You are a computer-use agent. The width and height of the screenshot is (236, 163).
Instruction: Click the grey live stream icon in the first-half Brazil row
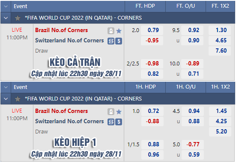[111, 112]
